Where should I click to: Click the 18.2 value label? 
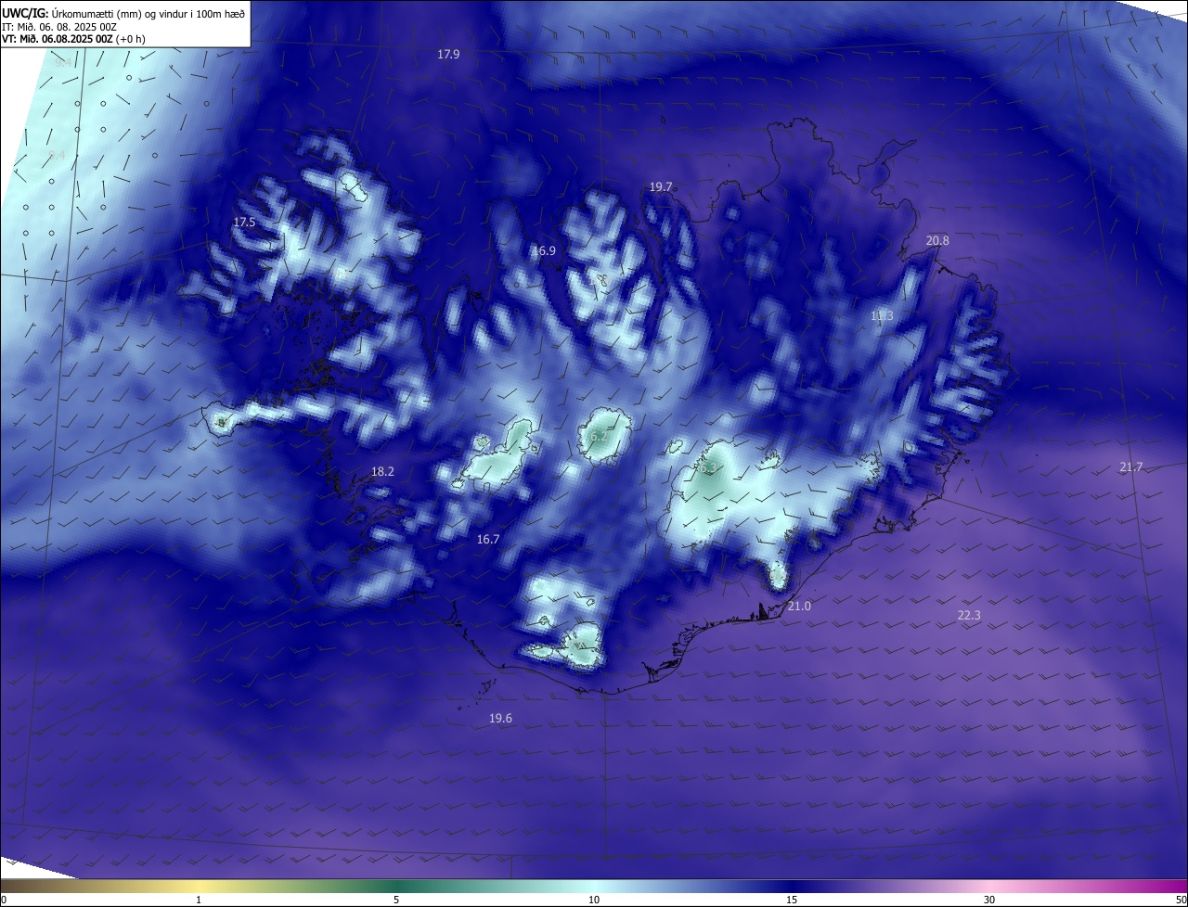[382, 472]
